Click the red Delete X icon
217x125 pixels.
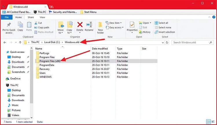tap(80, 25)
